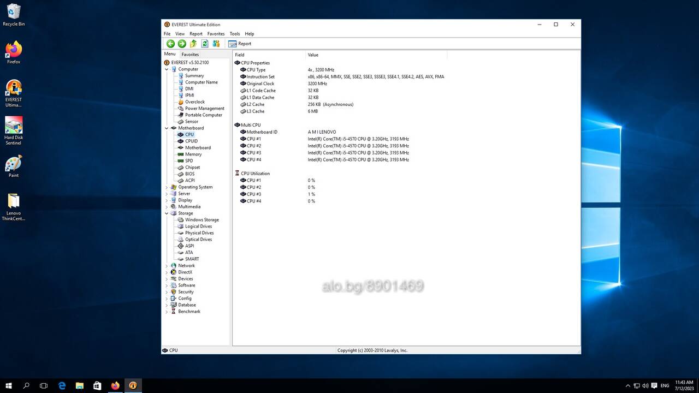The image size is (699, 393).
Task: Open the View menu
Action: coord(180,34)
